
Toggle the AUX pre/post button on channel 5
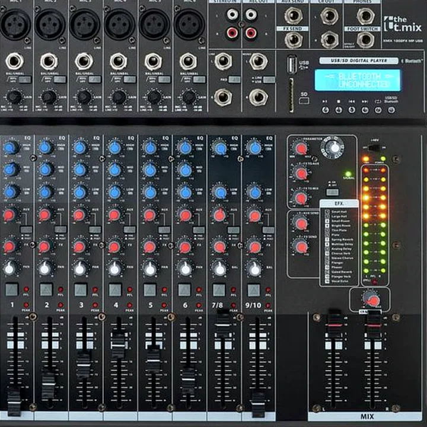click(x=164, y=230)
